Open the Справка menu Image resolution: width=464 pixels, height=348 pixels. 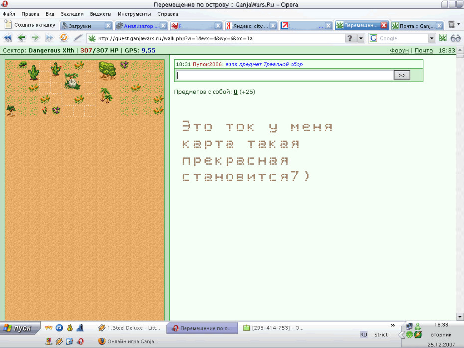click(168, 14)
